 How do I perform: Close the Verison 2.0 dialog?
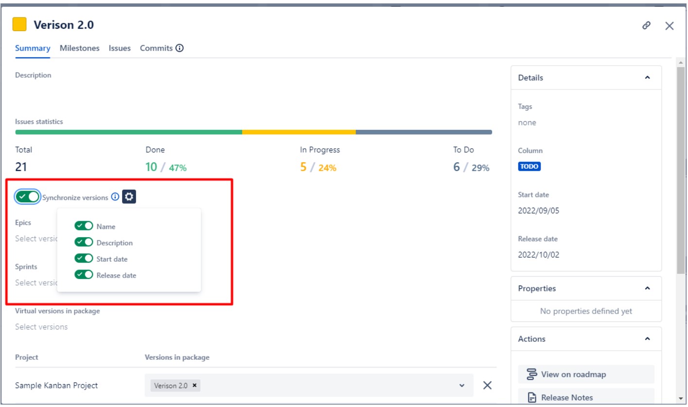pos(670,26)
